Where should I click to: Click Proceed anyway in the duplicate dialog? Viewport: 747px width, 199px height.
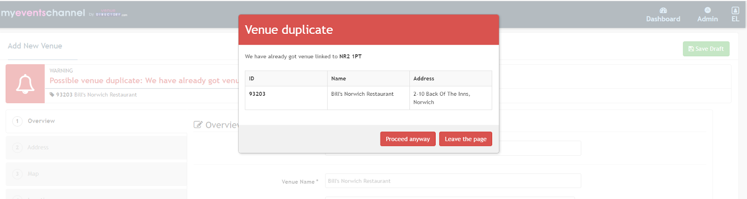(408, 139)
